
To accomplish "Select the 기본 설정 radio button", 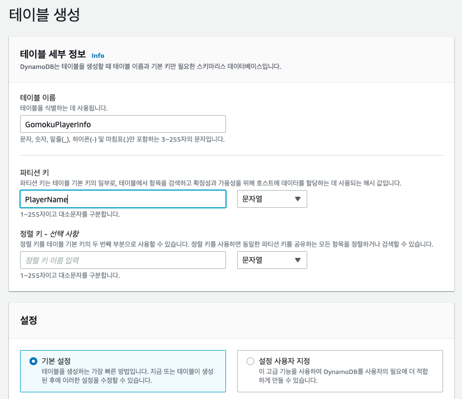I will [33, 361].
